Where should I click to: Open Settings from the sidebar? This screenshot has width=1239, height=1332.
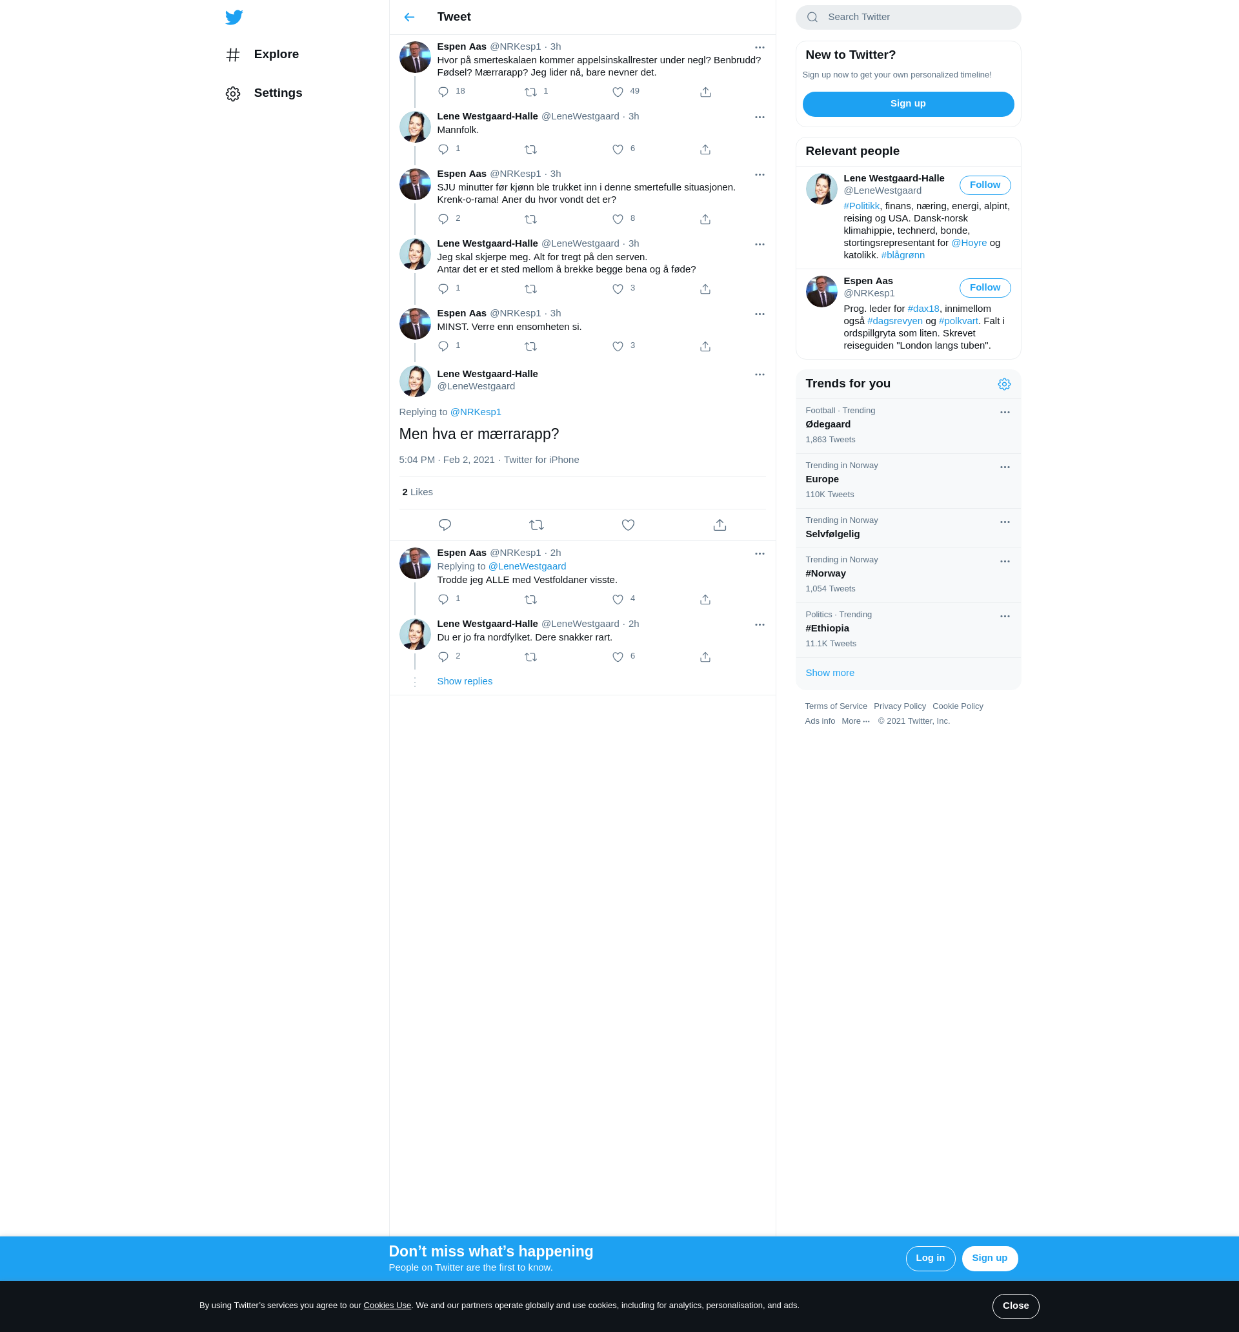265,94
